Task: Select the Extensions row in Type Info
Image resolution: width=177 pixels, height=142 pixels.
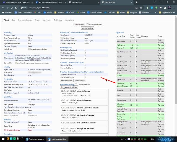Action: 140,83
